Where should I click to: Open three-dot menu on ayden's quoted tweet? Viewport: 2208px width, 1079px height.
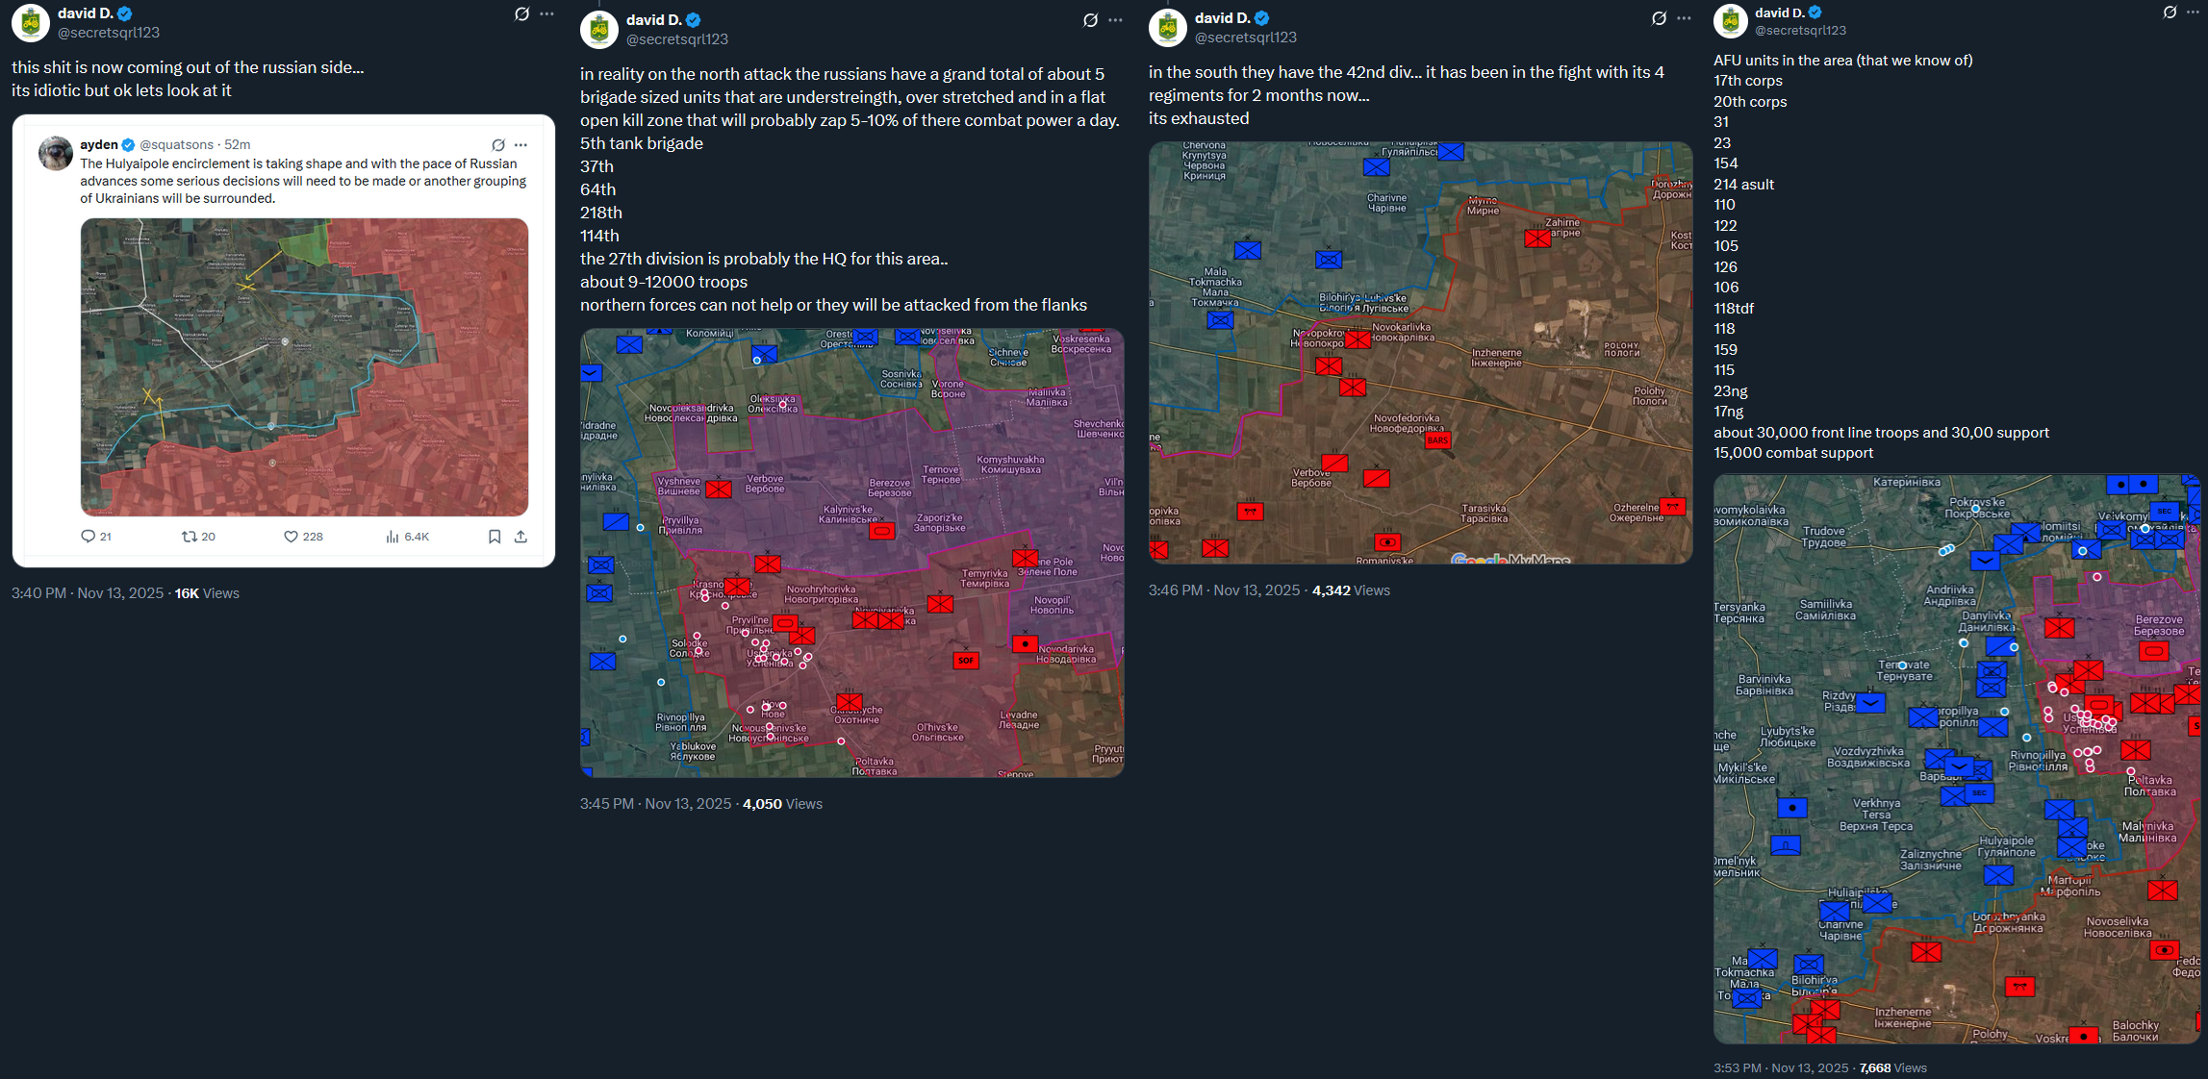pos(520,145)
